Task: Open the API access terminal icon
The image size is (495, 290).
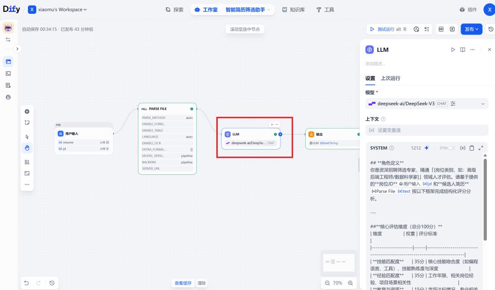Action: (x=8, y=73)
